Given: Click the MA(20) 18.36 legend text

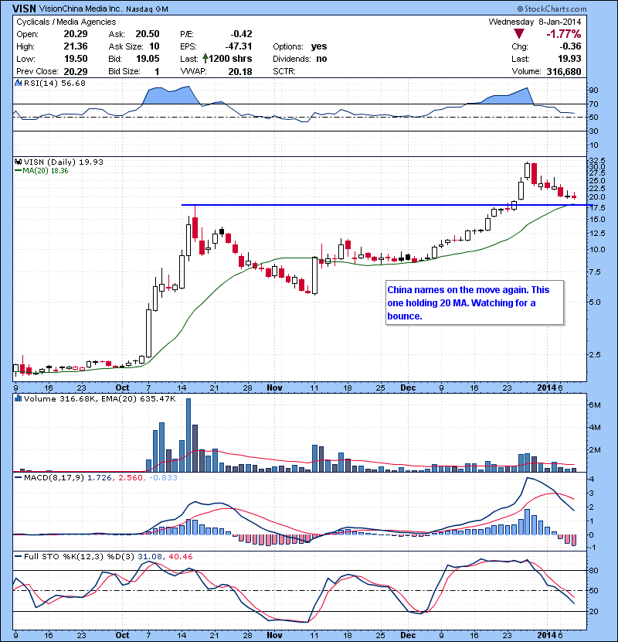Looking at the screenshot, I should coord(46,171).
